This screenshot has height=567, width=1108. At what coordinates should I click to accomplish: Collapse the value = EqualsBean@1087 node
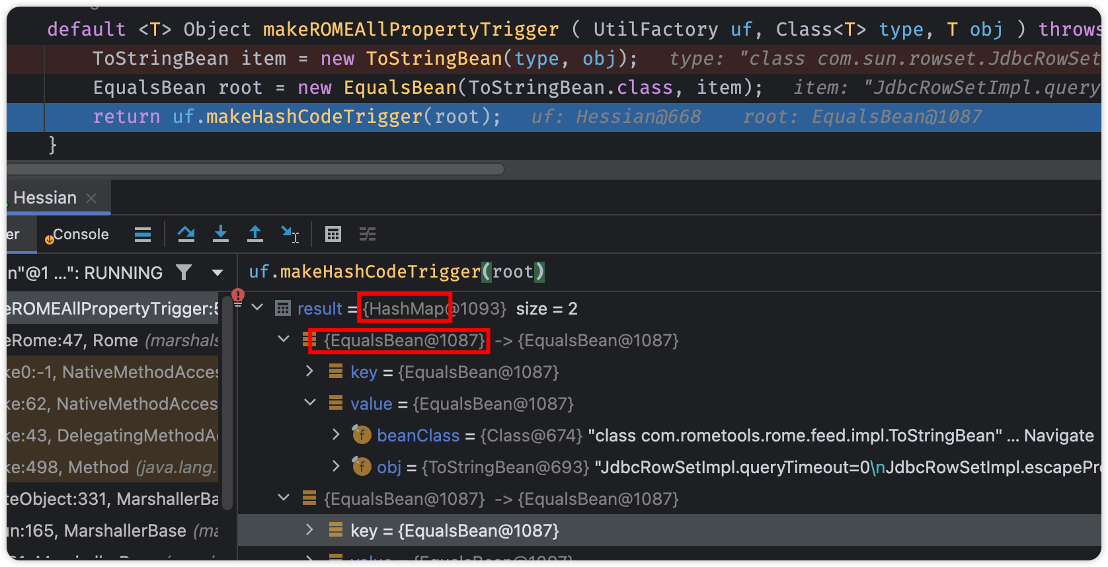click(x=309, y=402)
